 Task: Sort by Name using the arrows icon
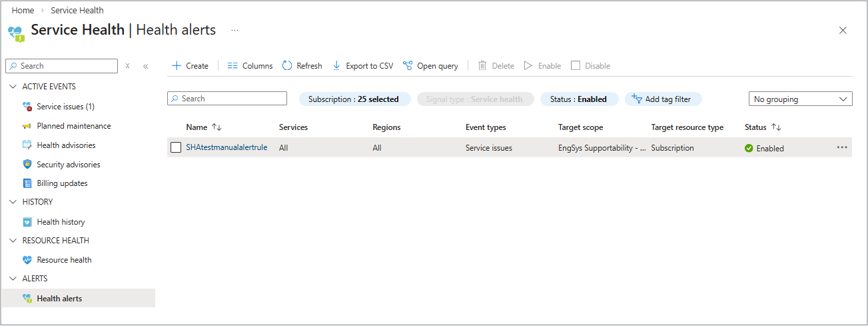coord(217,127)
